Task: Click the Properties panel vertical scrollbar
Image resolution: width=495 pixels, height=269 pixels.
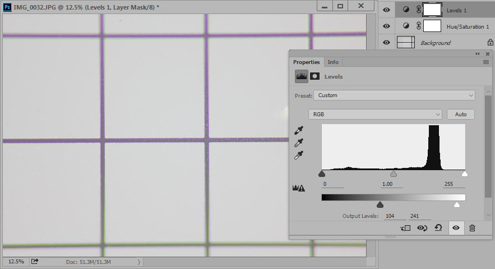Action: tap(488, 145)
